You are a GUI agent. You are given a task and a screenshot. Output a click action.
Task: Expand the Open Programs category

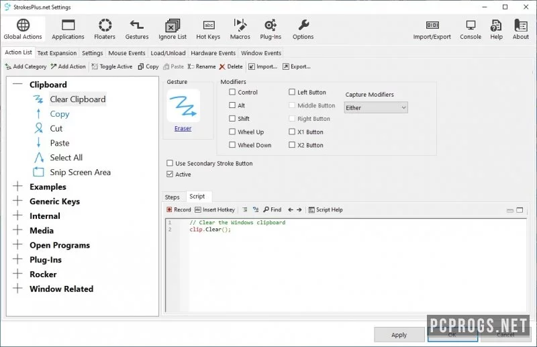click(x=17, y=244)
